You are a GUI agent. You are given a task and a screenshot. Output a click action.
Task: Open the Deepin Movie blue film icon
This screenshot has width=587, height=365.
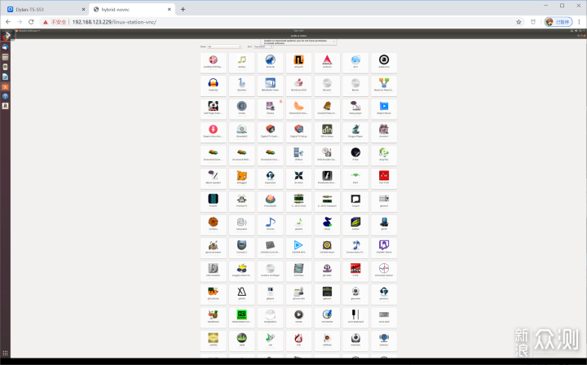[x=384, y=108]
